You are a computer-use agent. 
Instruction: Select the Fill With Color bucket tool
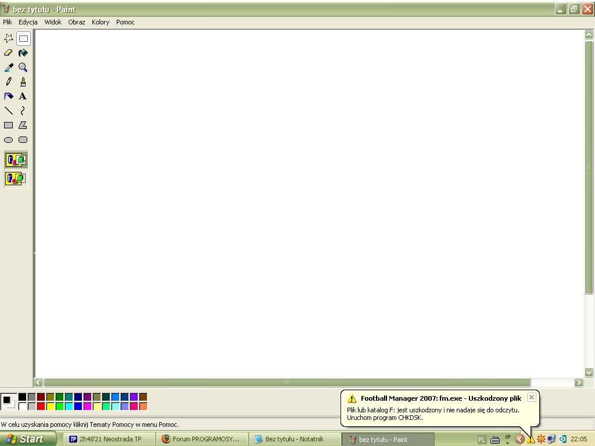[23, 53]
